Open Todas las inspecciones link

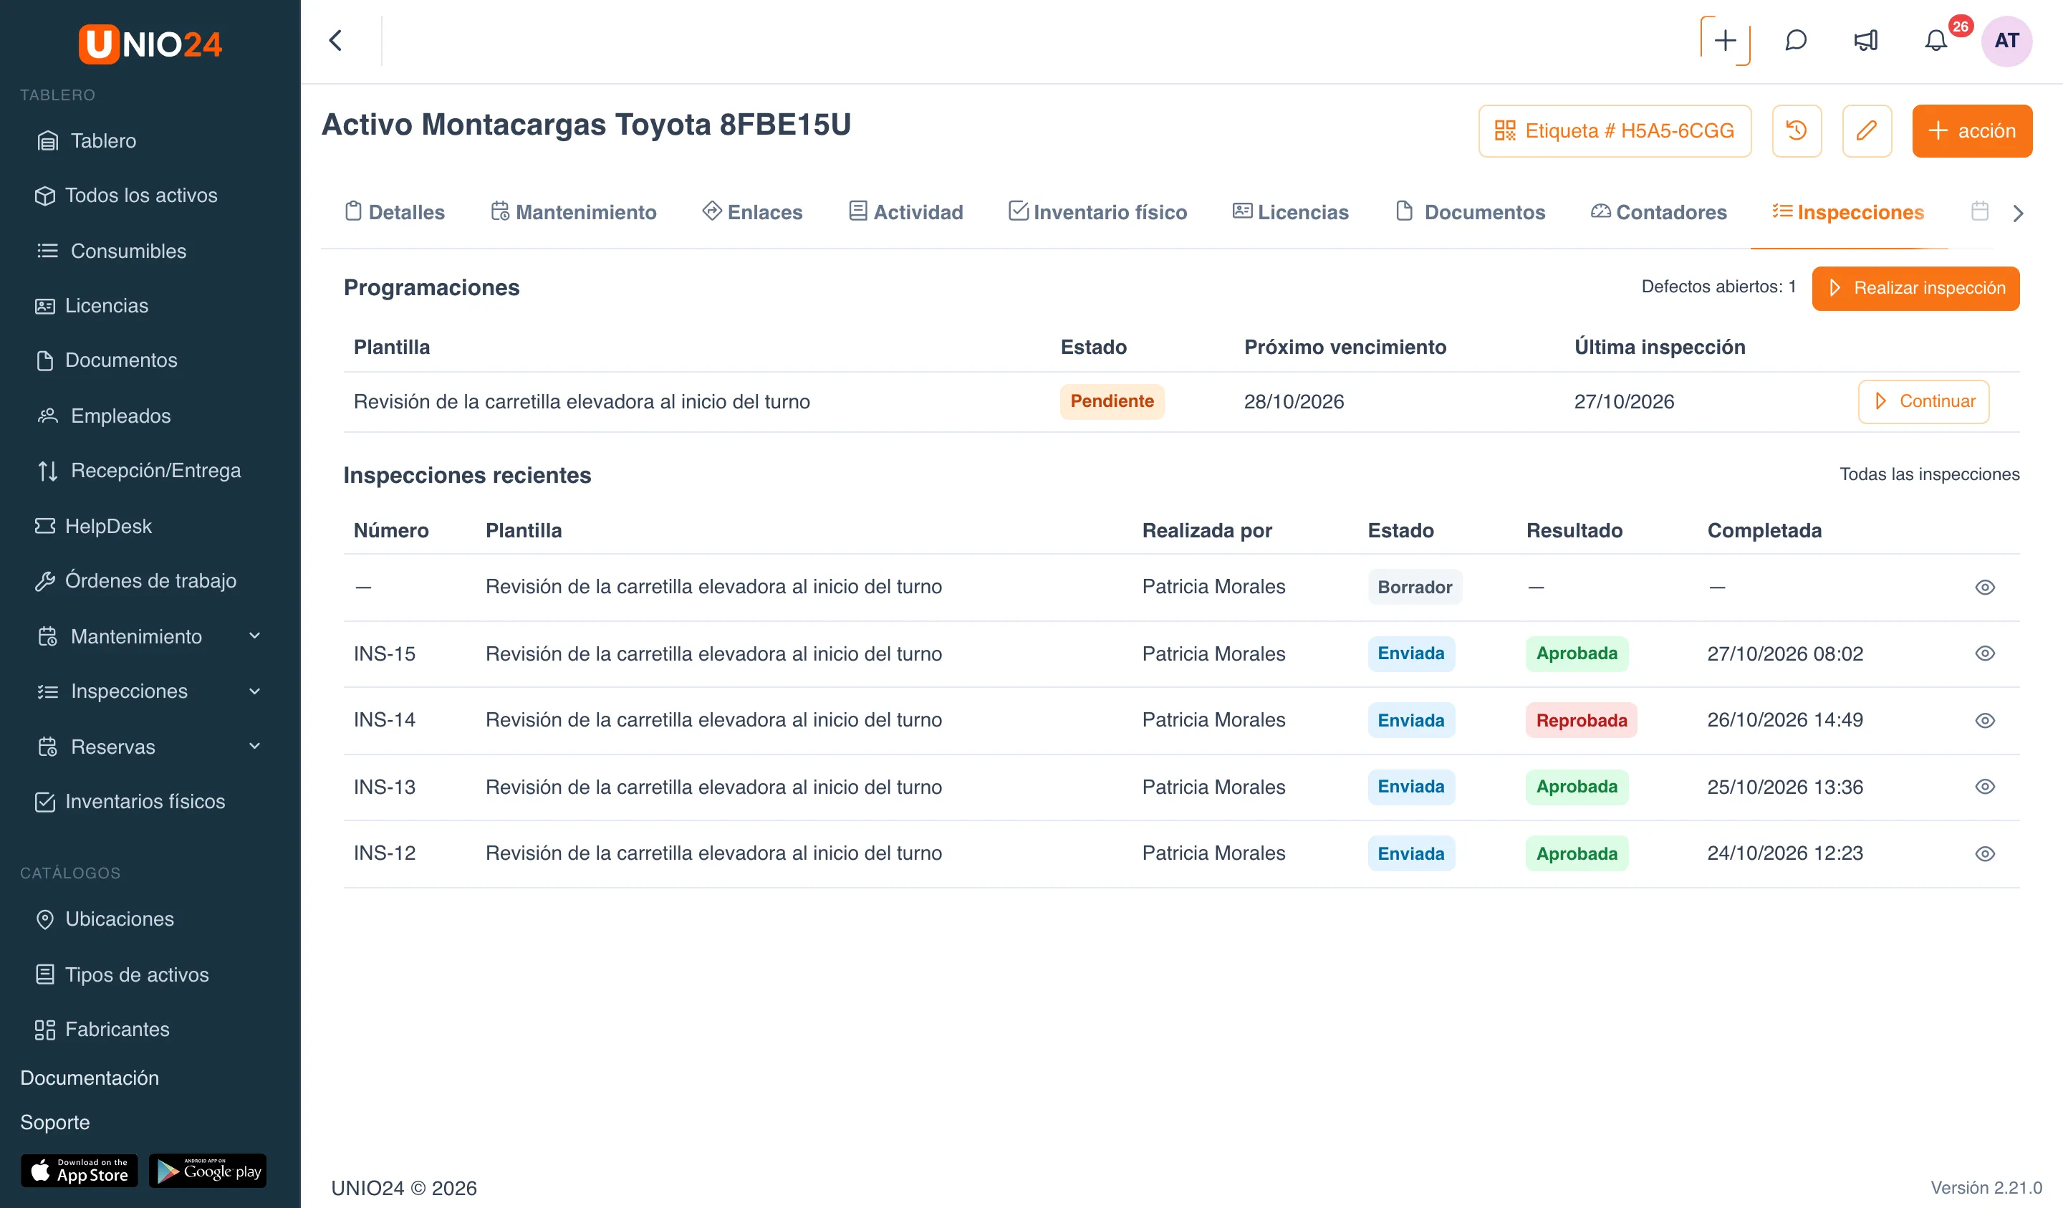[1929, 474]
